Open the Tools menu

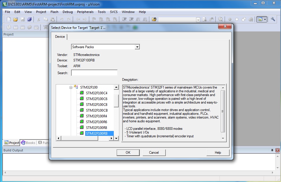102,12
